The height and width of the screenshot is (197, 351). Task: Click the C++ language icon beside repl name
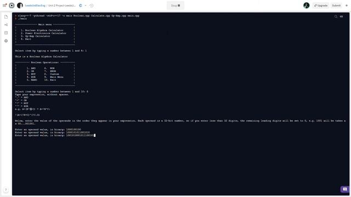point(81,5)
